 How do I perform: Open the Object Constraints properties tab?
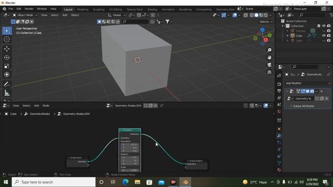pyautogui.click(x=279, y=156)
